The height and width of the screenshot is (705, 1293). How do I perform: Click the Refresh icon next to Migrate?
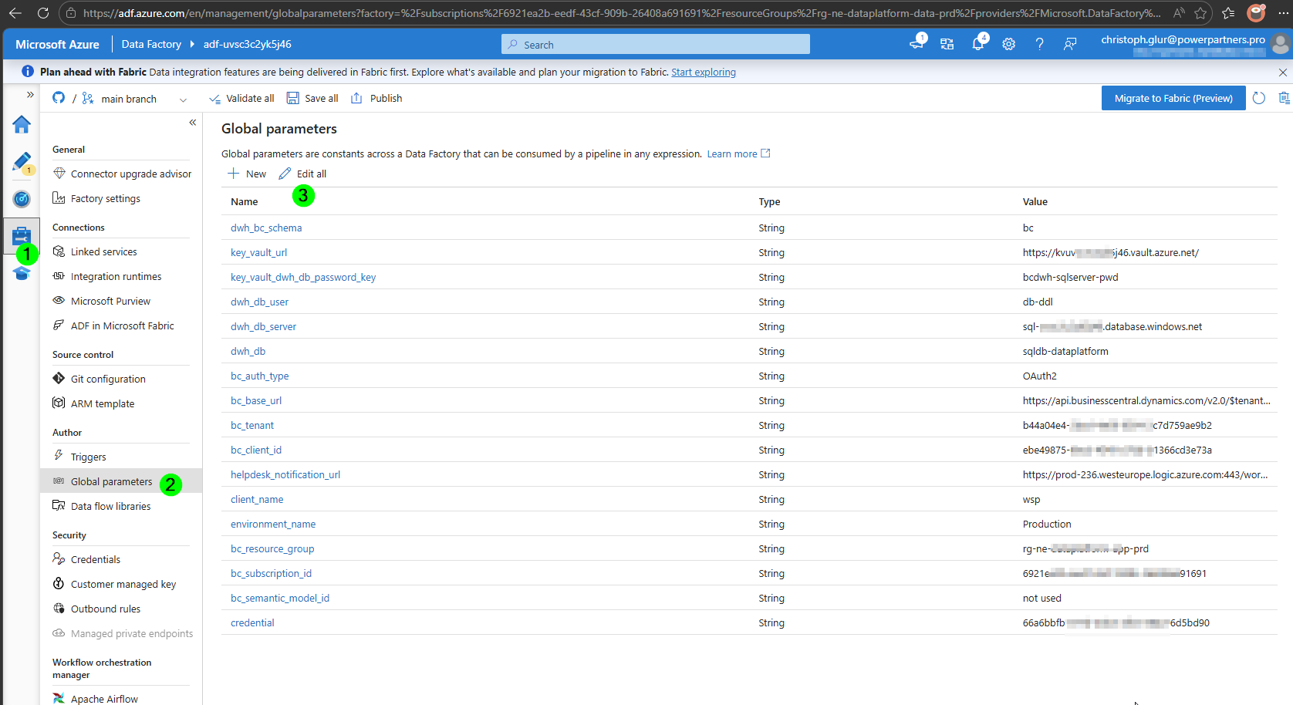[1259, 98]
